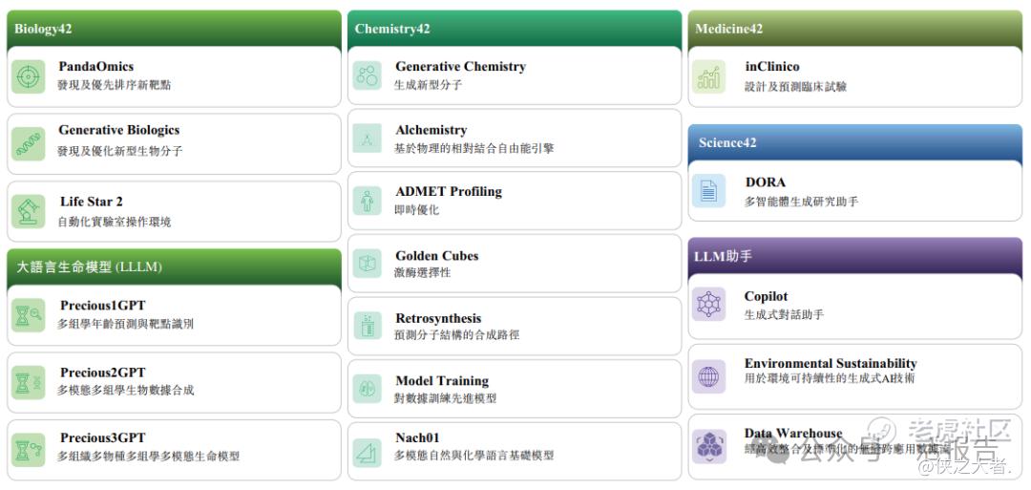Viewport: 1031px width, 490px height.
Task: Open the inClinico title
Action: point(772,67)
